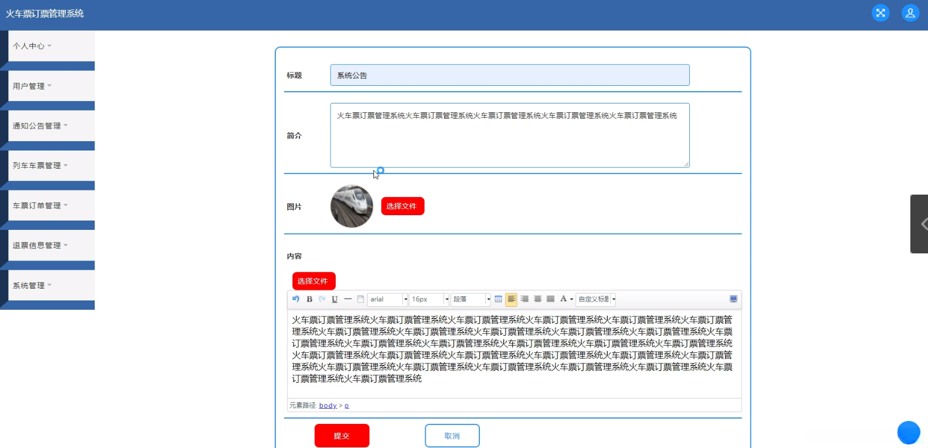Insert a table using the editor toolbar
Screen dimensions: 928x448
(x=498, y=299)
